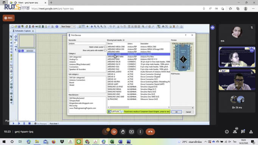
Task: Select Analog ICs category
Action: tap(73, 59)
